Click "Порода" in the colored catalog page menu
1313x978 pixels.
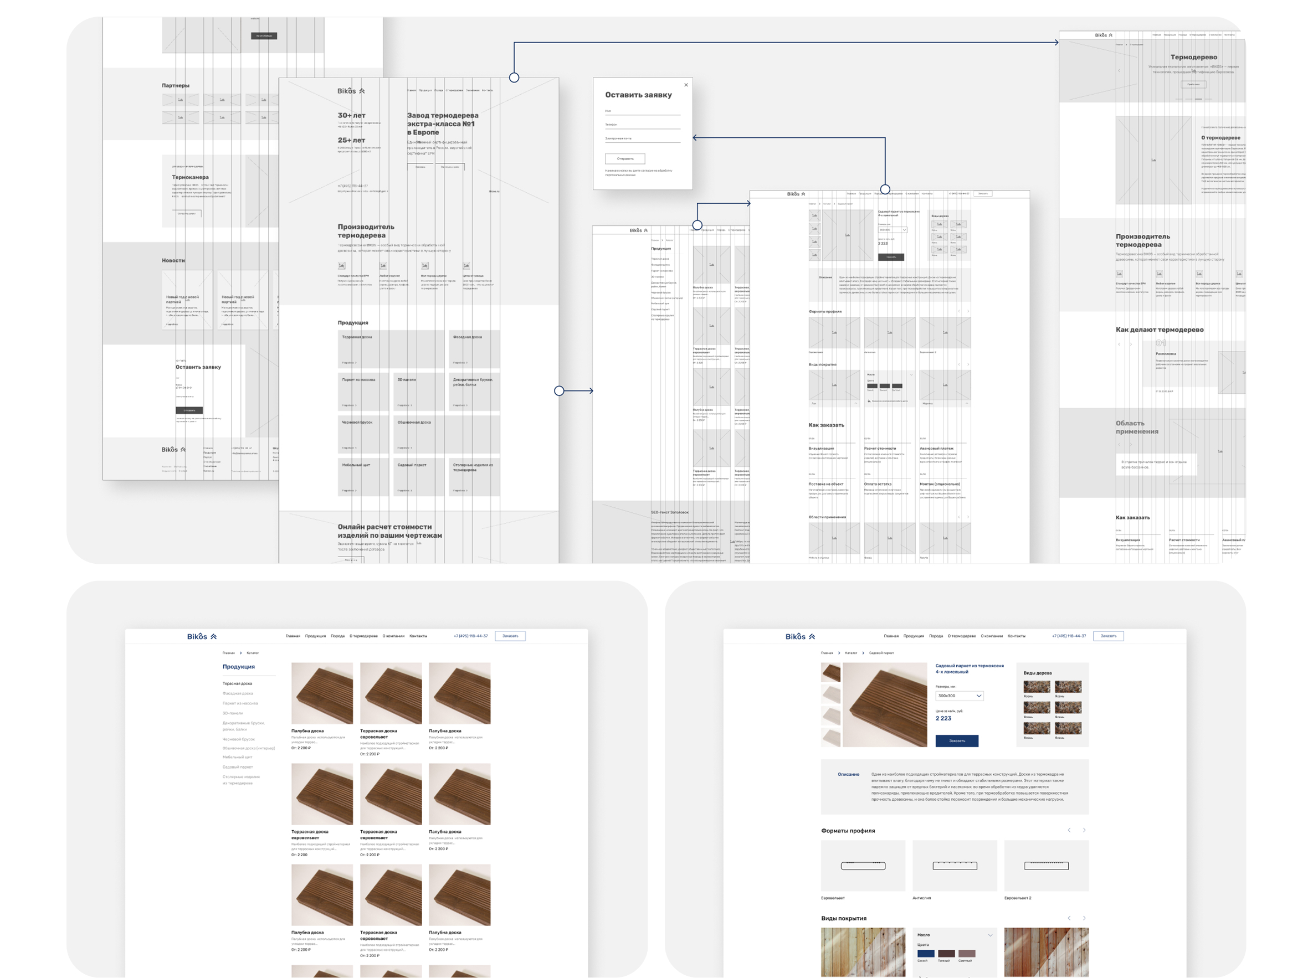[x=337, y=636]
